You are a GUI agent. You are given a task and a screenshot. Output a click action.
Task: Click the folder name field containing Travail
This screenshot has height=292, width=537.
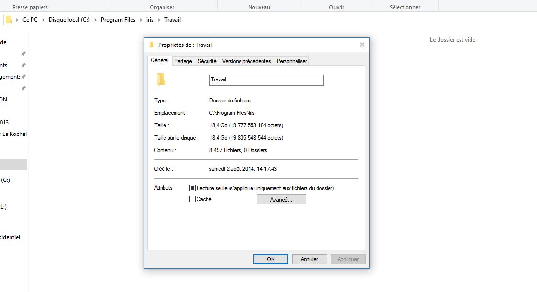[266, 80]
